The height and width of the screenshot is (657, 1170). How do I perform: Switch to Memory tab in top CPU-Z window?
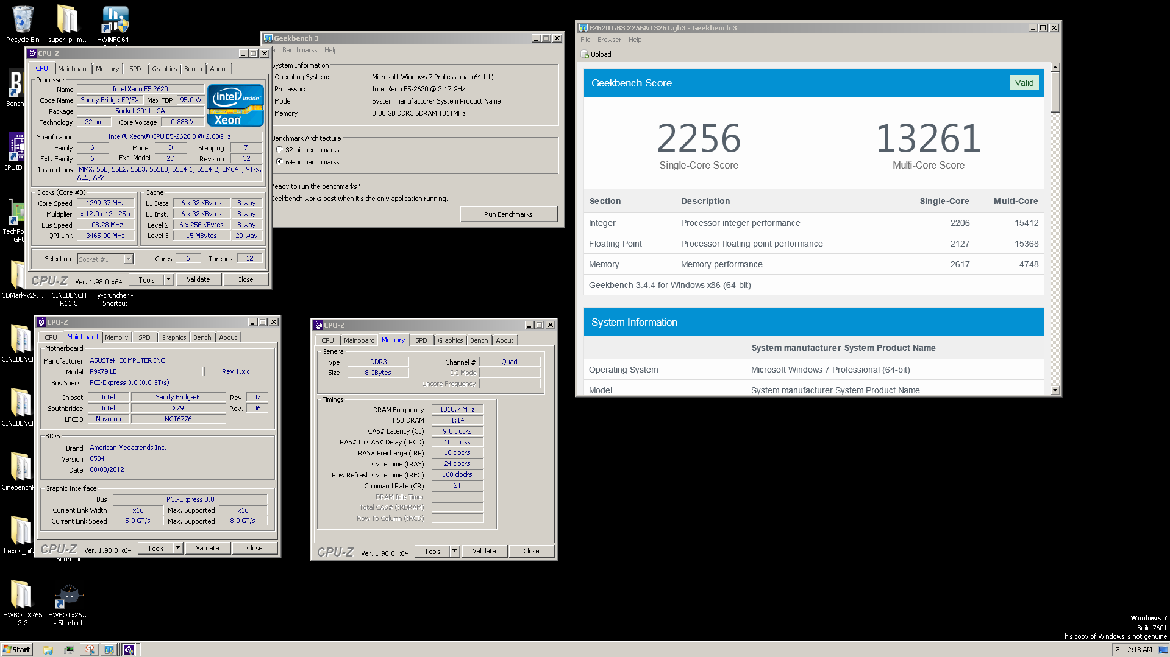click(107, 69)
